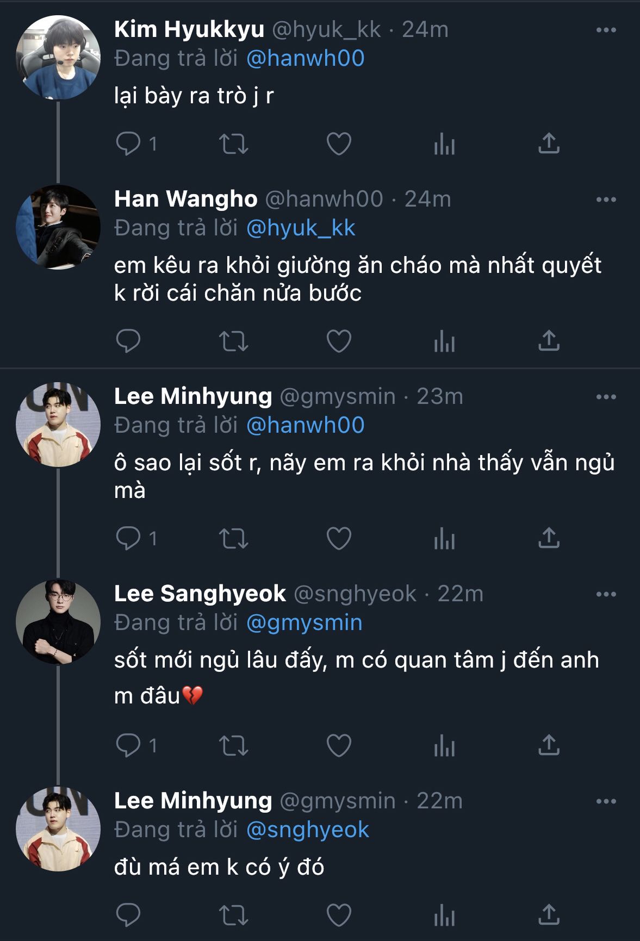Open Lee Sanghyeok's profile picture
Image resolution: width=640 pixels, height=941 pixels.
click(x=58, y=622)
